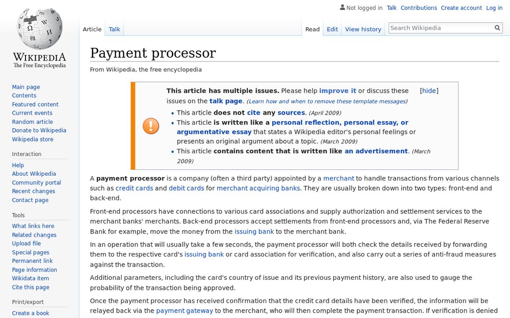Open the Recent changes link
The height and width of the screenshot is (318, 510).
[33, 192]
